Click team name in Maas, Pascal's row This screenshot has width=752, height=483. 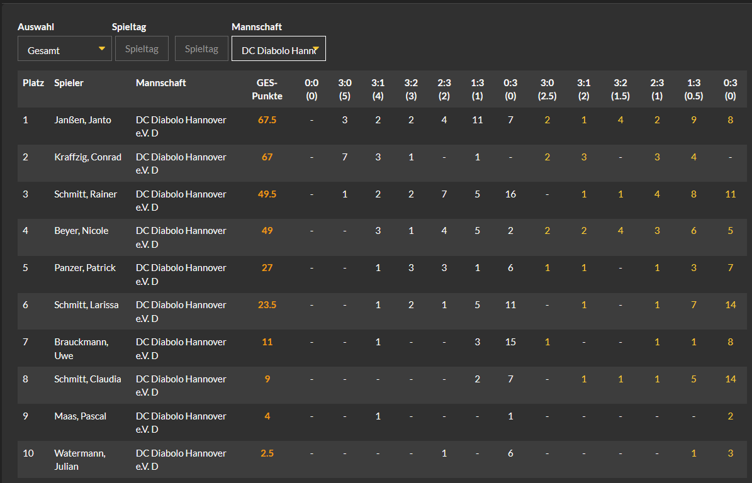181,423
